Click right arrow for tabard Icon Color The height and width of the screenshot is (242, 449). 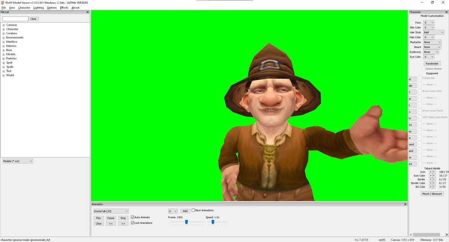click(434, 176)
